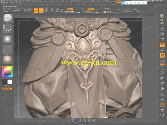Viewport: 167px width, 125px height.
Task: Toggle the Persp perspective button
Action: tap(162, 45)
